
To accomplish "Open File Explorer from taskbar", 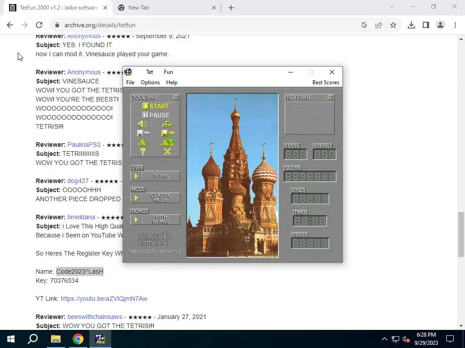I will coord(55,339).
